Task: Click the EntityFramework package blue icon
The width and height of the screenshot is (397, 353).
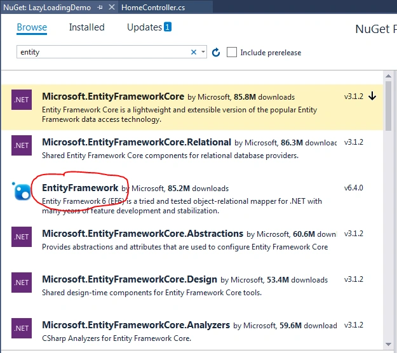Action: point(22,191)
